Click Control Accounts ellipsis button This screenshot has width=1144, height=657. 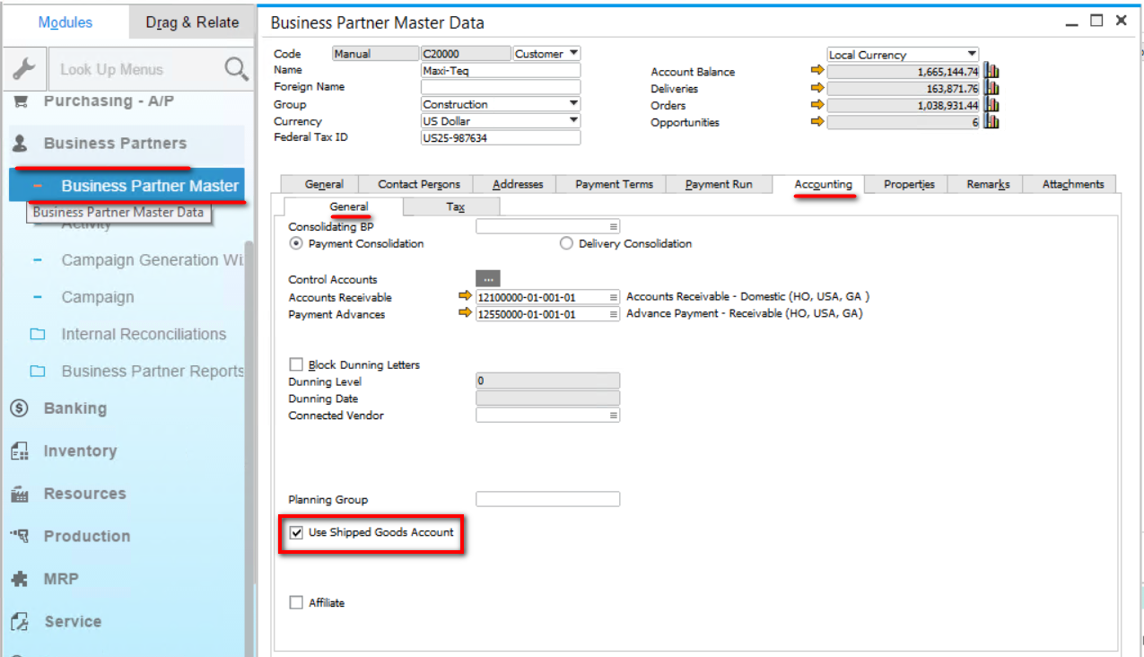487,279
